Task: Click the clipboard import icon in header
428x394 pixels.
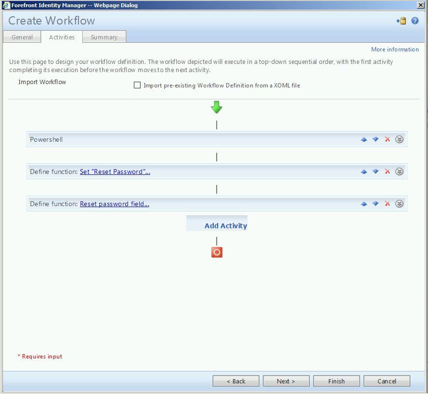Action: [x=401, y=21]
